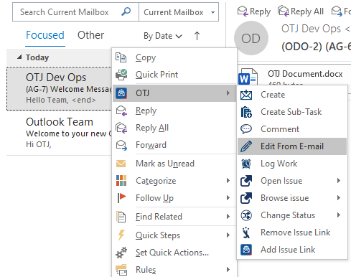Expand the Find Related submenu arrow
This screenshot has width=351, height=277.
pos(228,217)
